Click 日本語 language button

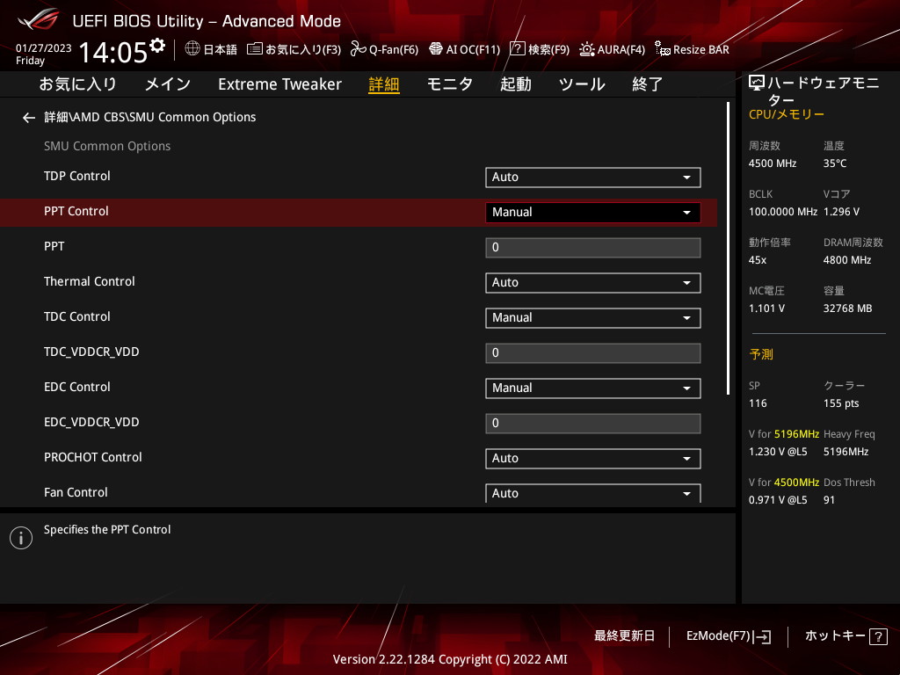click(x=220, y=49)
